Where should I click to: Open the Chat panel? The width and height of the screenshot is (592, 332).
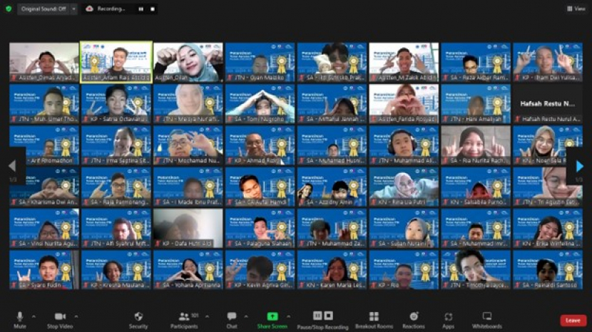pos(231,316)
